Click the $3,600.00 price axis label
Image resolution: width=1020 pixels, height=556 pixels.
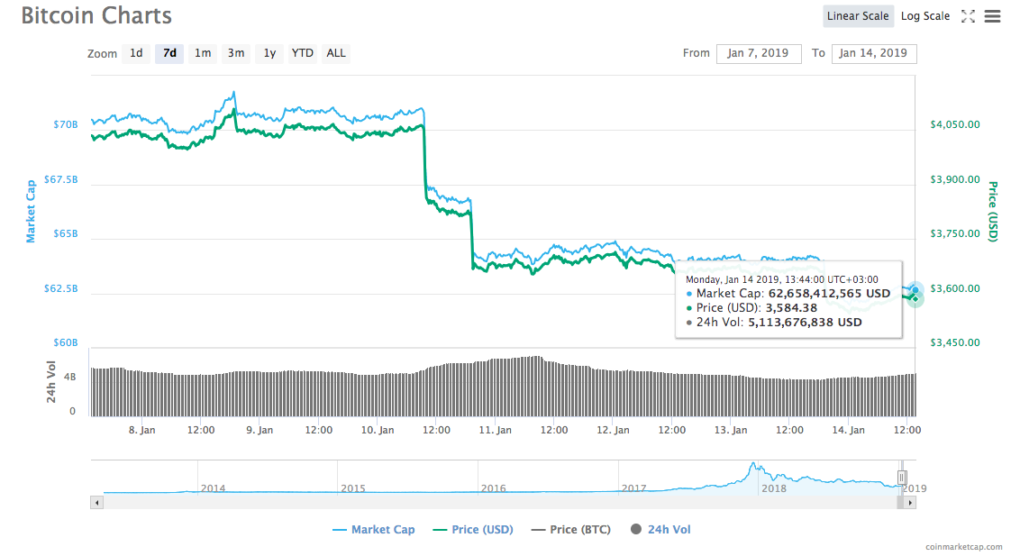pyautogui.click(x=955, y=288)
